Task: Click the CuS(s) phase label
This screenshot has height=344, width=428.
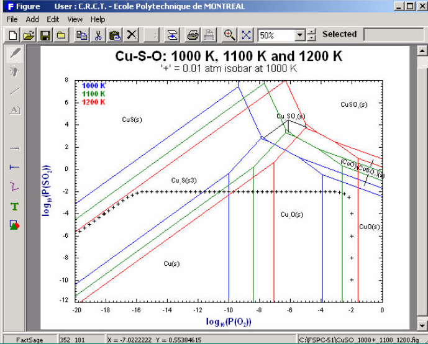Action: point(132,119)
